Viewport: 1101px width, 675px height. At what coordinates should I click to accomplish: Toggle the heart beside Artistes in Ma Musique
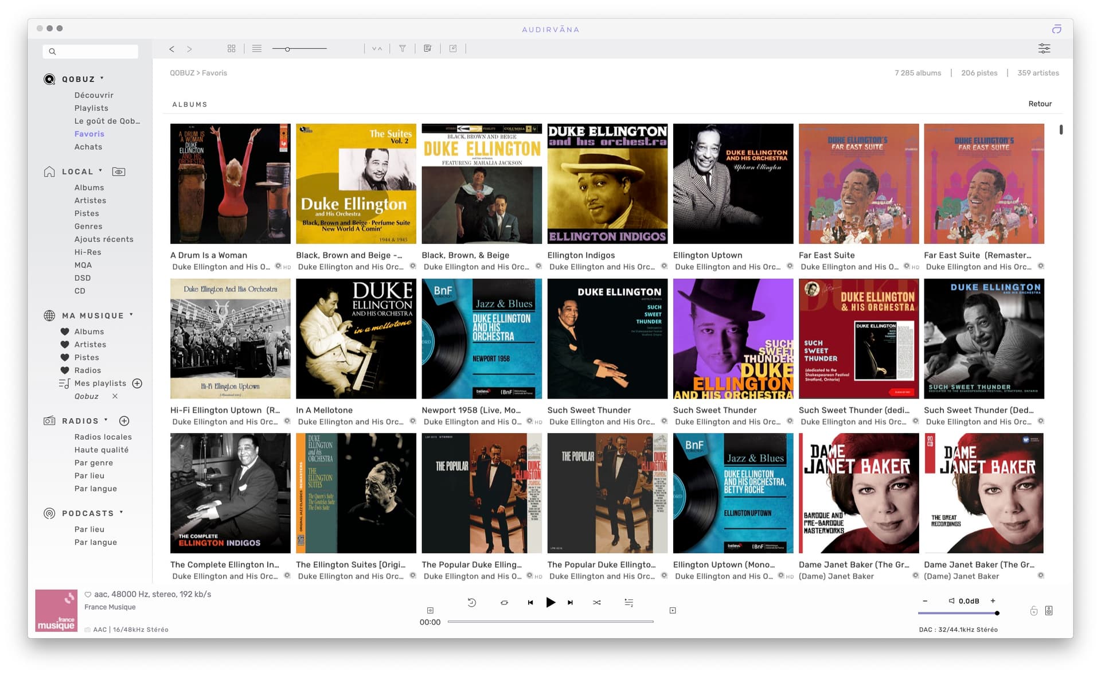(x=65, y=345)
